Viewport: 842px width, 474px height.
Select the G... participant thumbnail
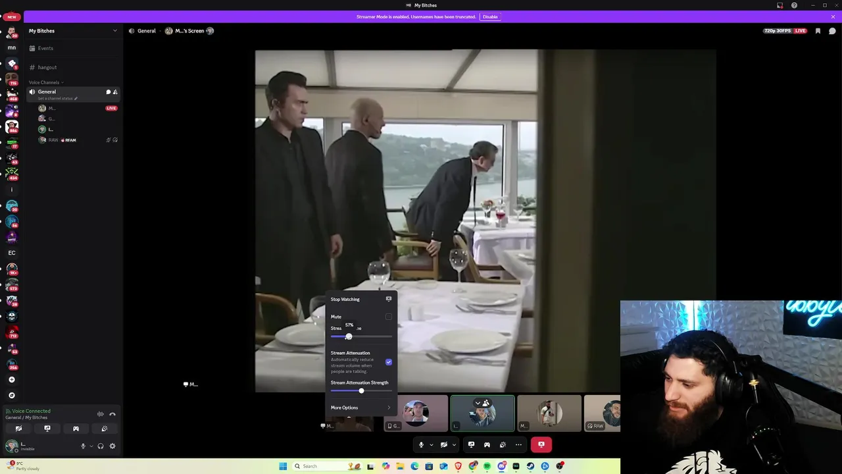coord(416,413)
